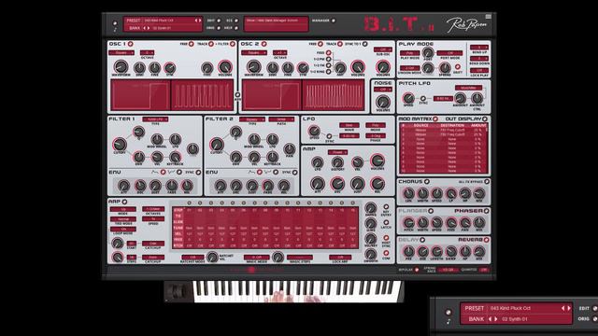Select the 1>2 PM modulation mode

tap(328, 59)
